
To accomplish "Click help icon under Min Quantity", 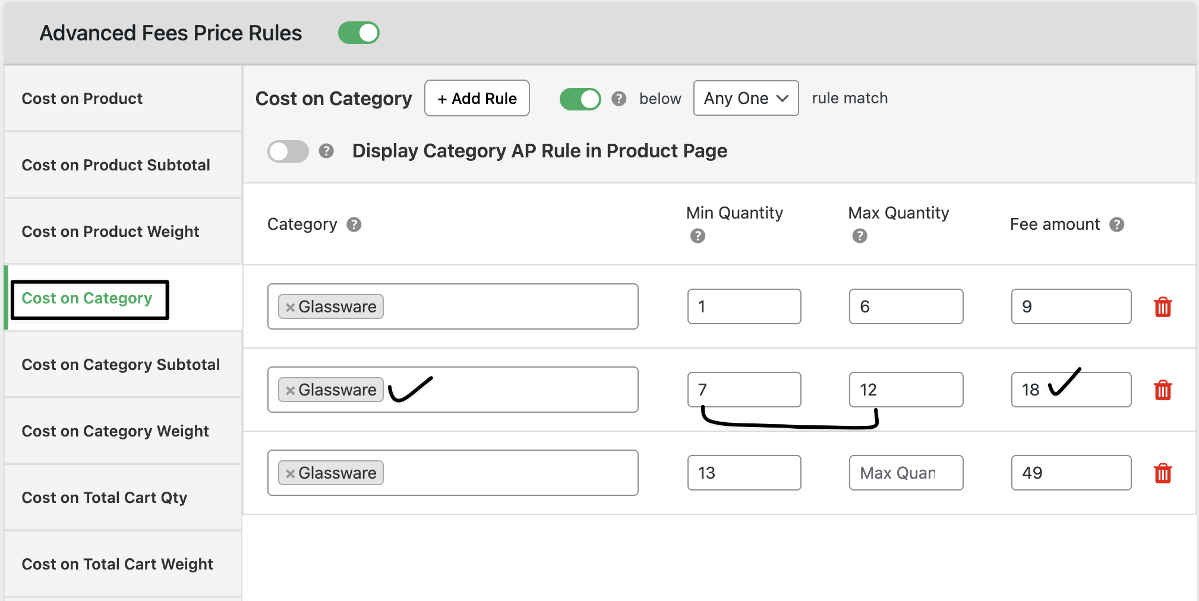I will click(698, 236).
